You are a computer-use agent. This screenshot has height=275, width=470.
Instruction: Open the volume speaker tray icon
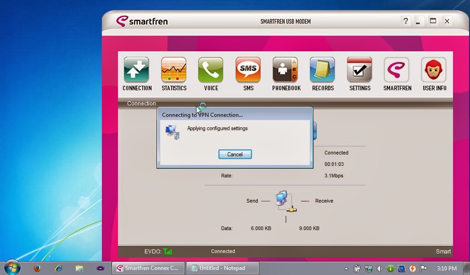pos(380,269)
